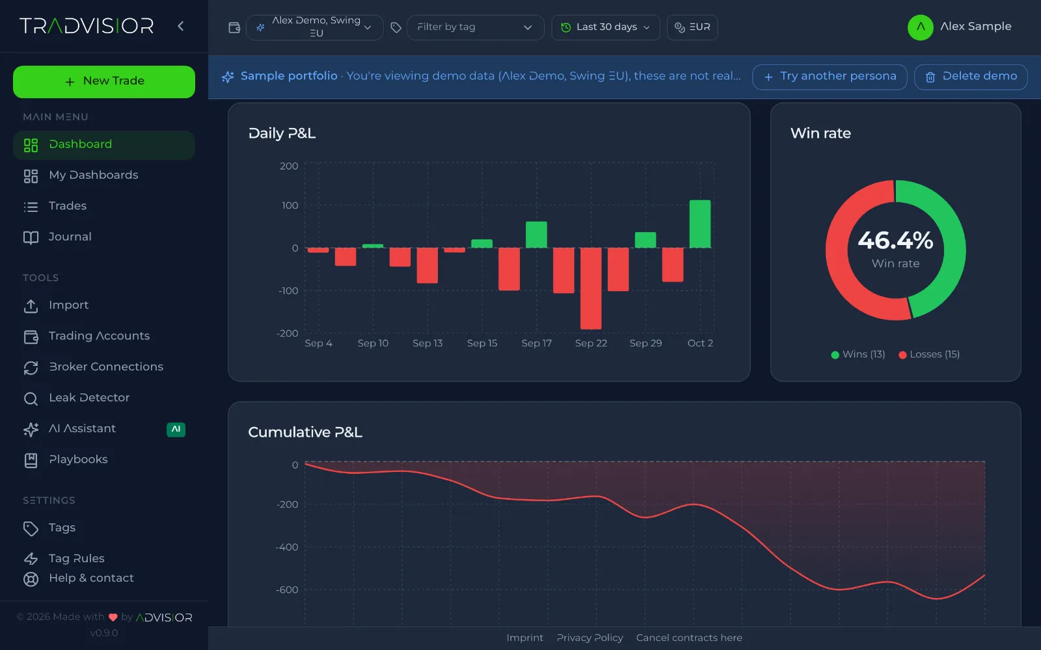Click the Tag Rules lightning icon
This screenshot has height=650, width=1041.
click(x=31, y=559)
